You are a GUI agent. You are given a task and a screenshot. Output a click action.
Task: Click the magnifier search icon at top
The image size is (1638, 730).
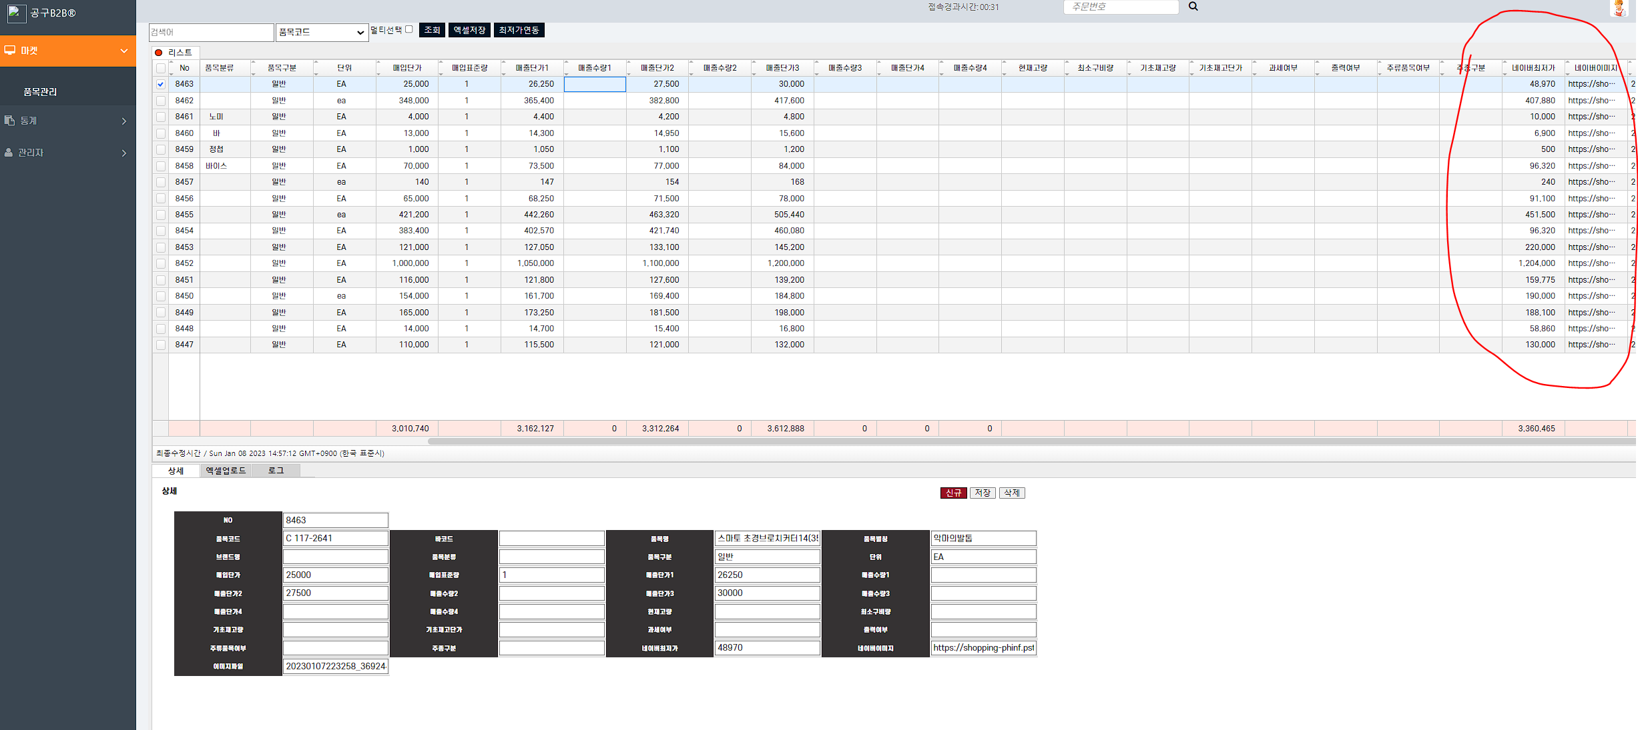[1193, 7]
